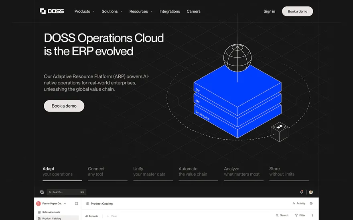Select the Adapt your operations tab
The height and width of the screenshot is (220, 353).
[x=62, y=173]
